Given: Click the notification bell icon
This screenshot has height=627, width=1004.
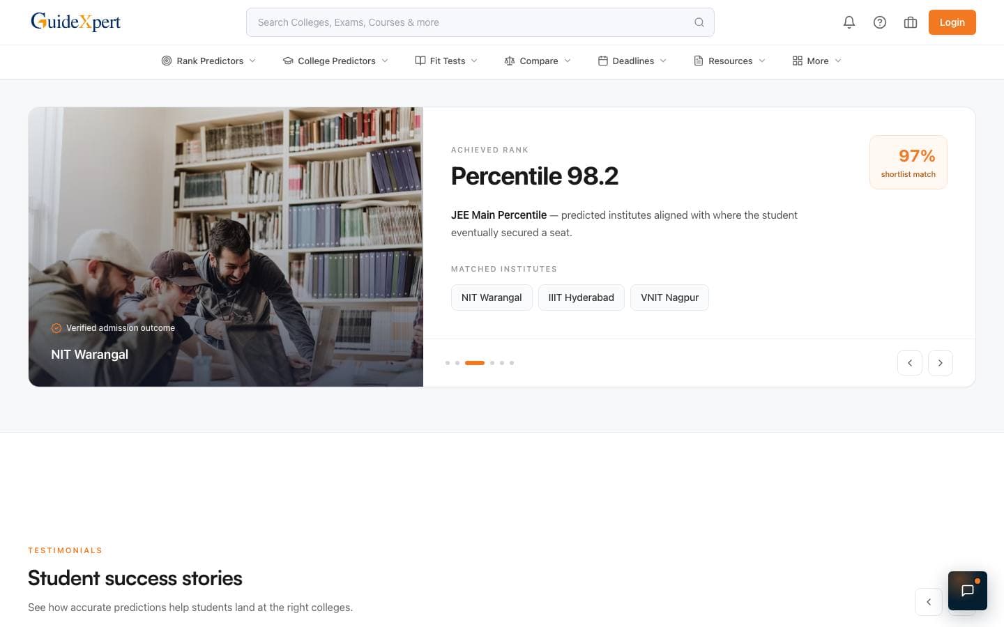Looking at the screenshot, I should [849, 22].
